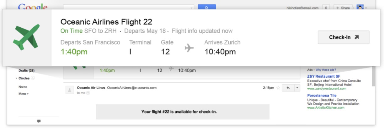Image resolution: width=384 pixels, height=132 pixels.
Task: Open the Drafts (28) folder
Action: [x=26, y=70]
